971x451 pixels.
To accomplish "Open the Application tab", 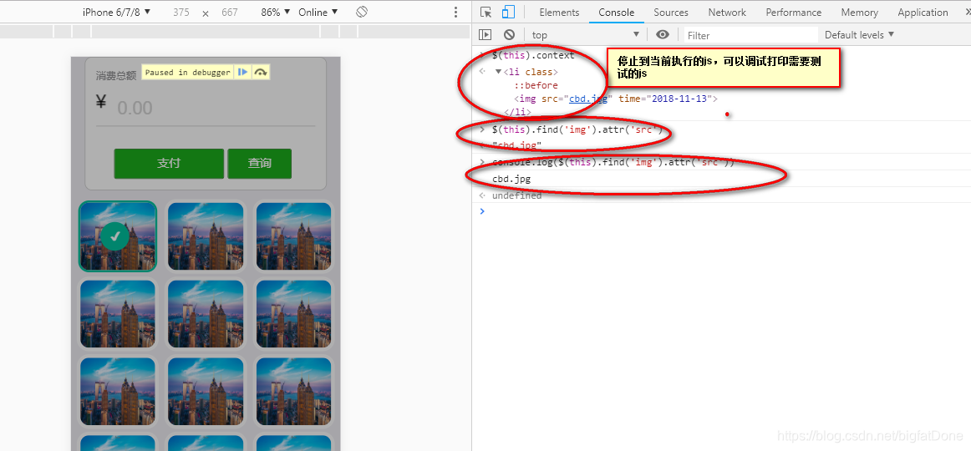I will point(923,13).
